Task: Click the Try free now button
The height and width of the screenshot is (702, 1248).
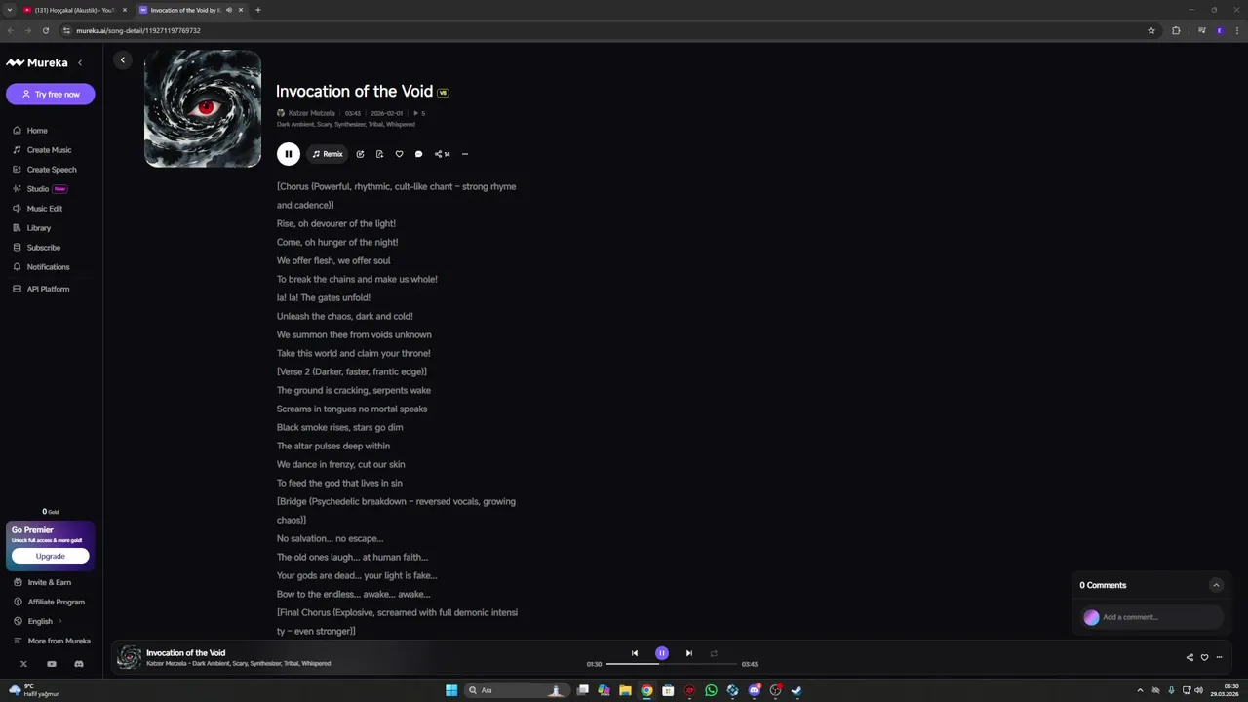Action: tap(51, 94)
